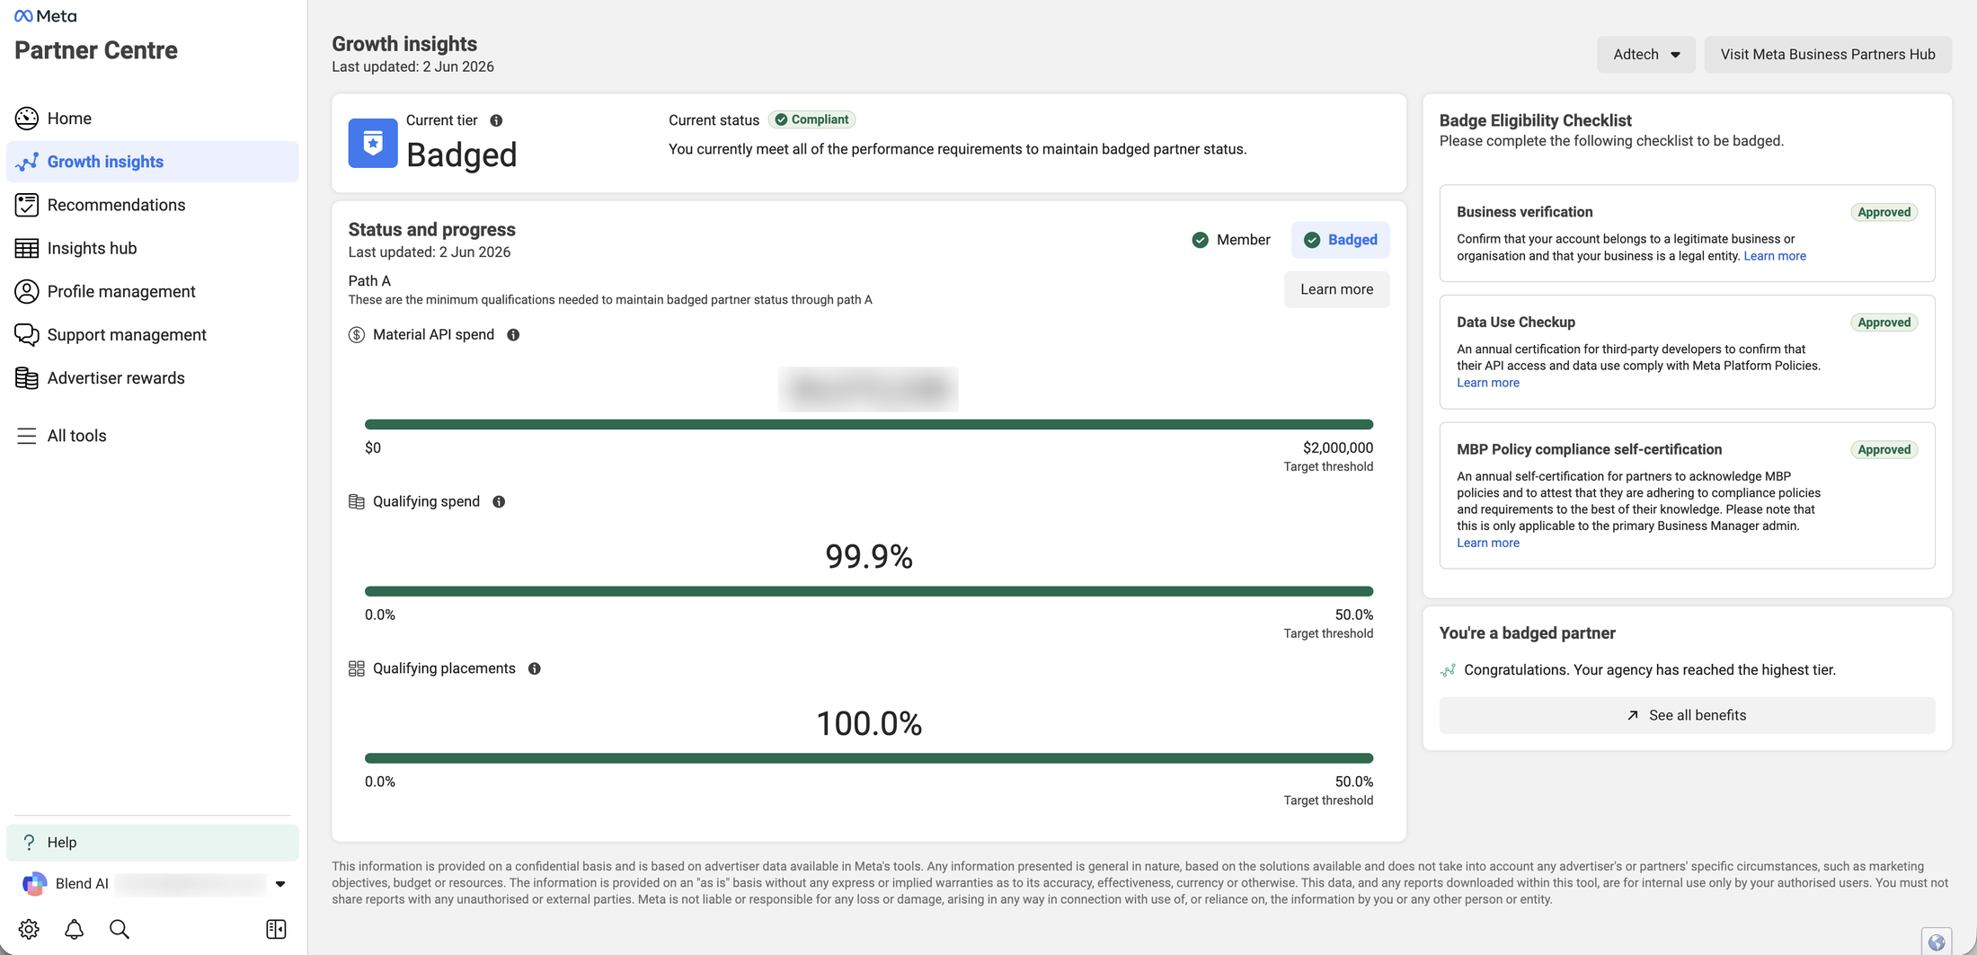This screenshot has height=955, width=1977.
Task: Click the Help question mark icon
Action: click(29, 842)
